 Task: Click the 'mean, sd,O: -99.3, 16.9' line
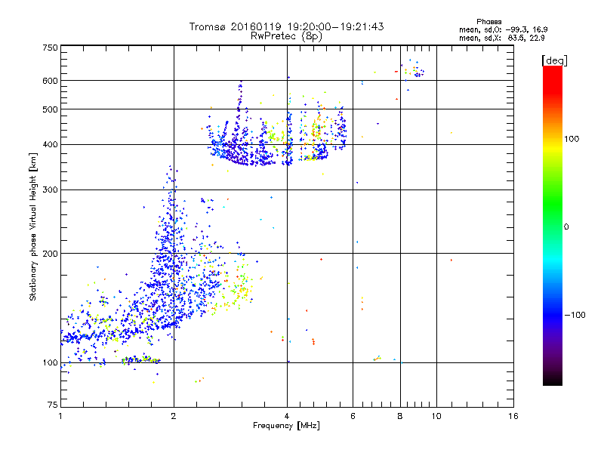coord(503,29)
